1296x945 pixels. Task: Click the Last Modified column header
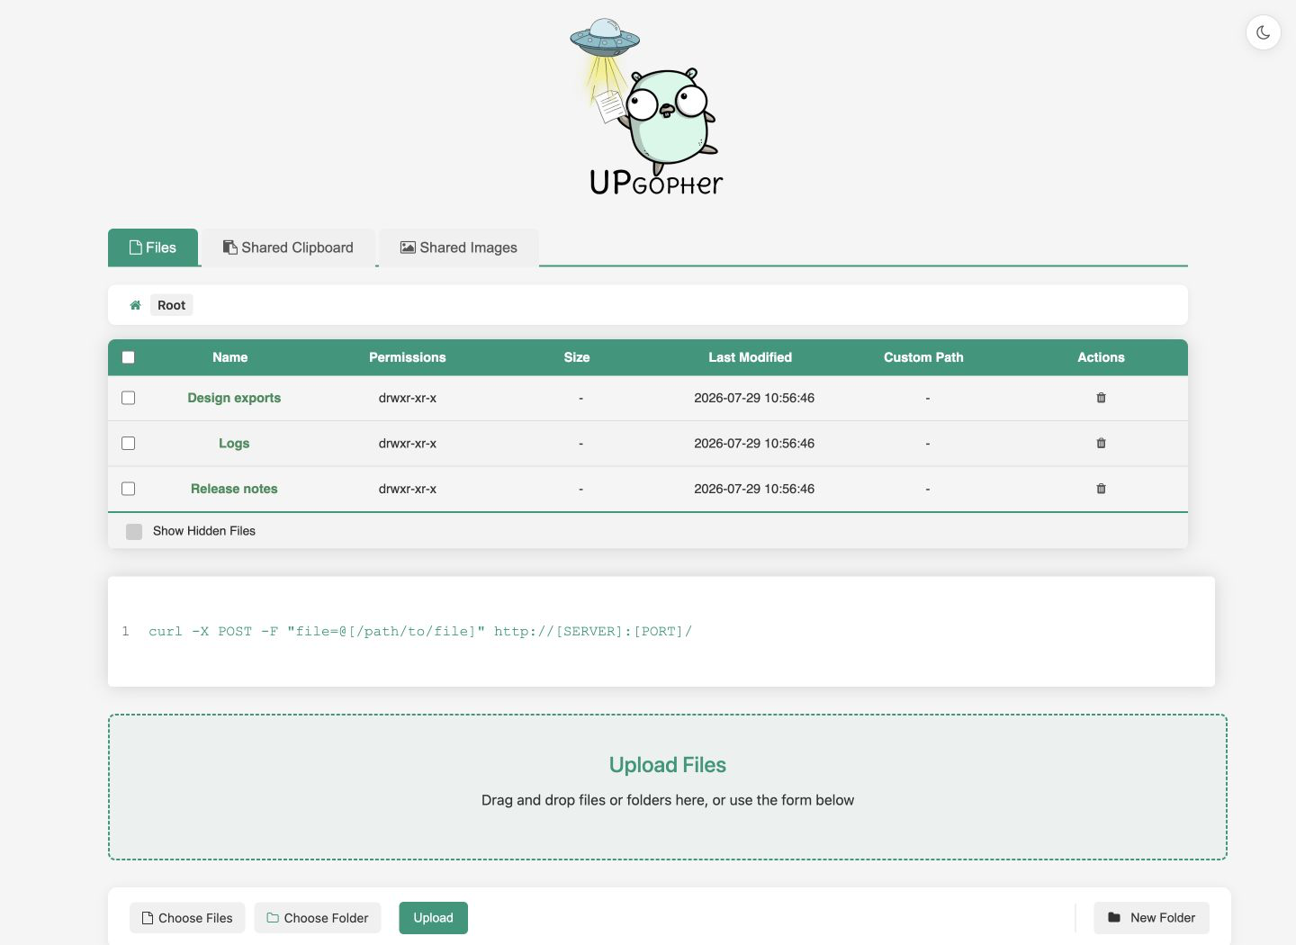(751, 357)
